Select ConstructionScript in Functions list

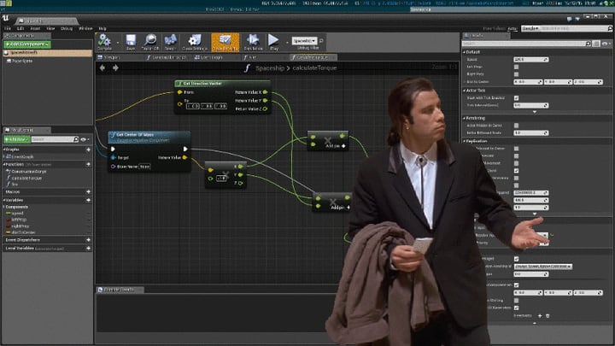click(29, 172)
